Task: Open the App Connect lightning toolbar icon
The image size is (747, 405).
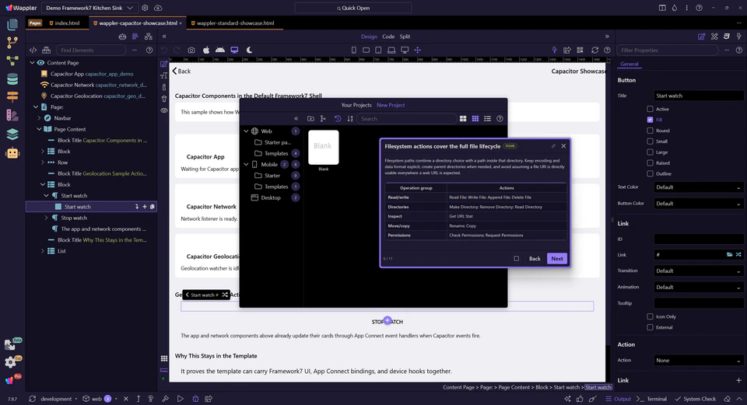Action: pos(554,50)
